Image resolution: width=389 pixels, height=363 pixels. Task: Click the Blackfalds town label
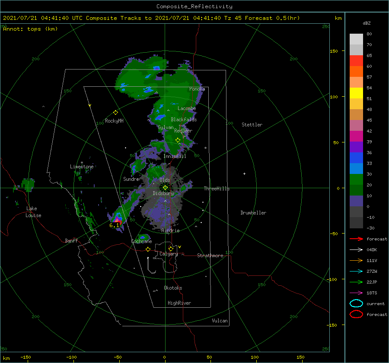pos(184,120)
